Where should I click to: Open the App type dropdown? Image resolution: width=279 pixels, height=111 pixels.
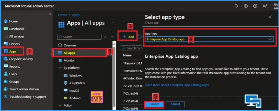(209, 39)
